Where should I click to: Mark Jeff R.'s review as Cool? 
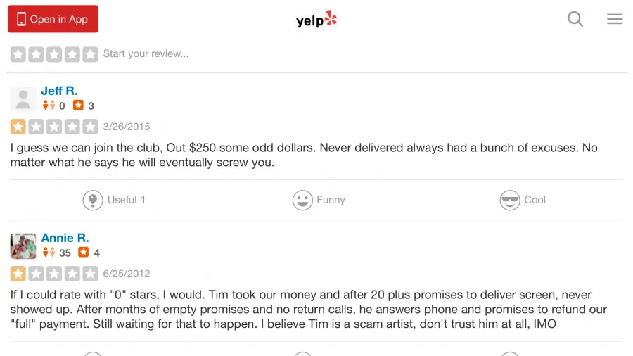[523, 200]
